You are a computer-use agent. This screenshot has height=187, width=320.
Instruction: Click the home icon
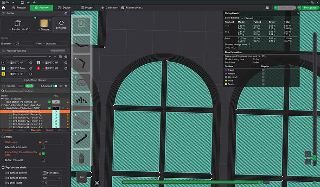pos(3,8)
